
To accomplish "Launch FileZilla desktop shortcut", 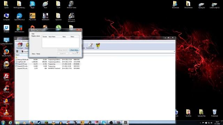I will click(x=6, y=77).
